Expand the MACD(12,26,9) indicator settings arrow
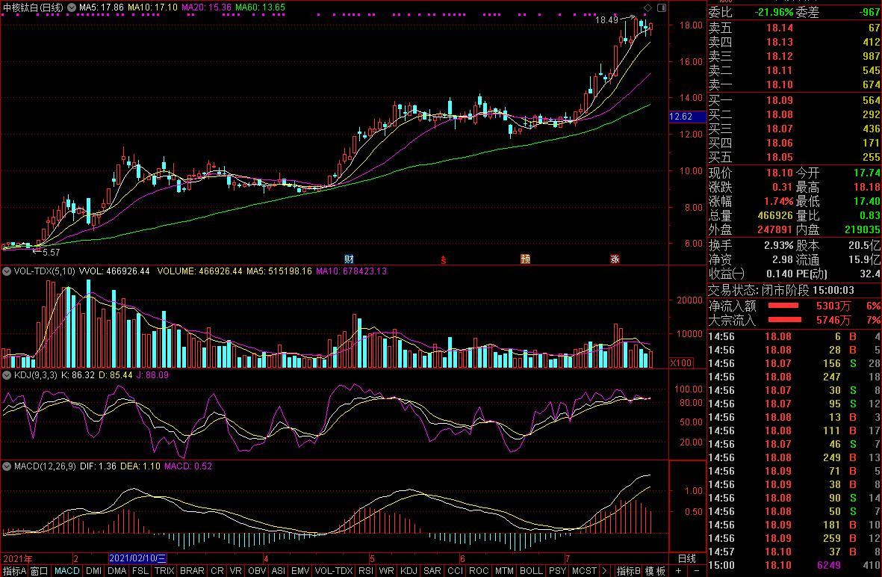Viewport: 882px width, 577px height. pos(7,466)
